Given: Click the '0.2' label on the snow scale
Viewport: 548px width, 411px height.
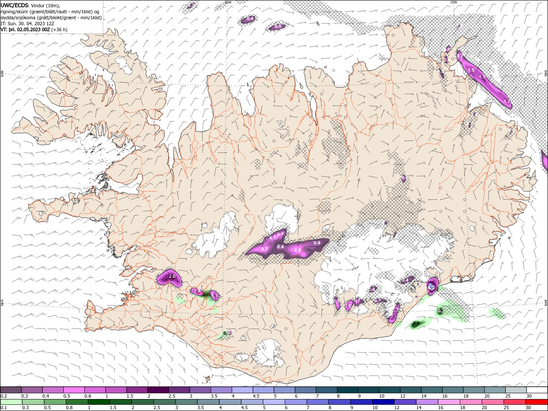Looking at the screenshot, I should pos(3,396).
